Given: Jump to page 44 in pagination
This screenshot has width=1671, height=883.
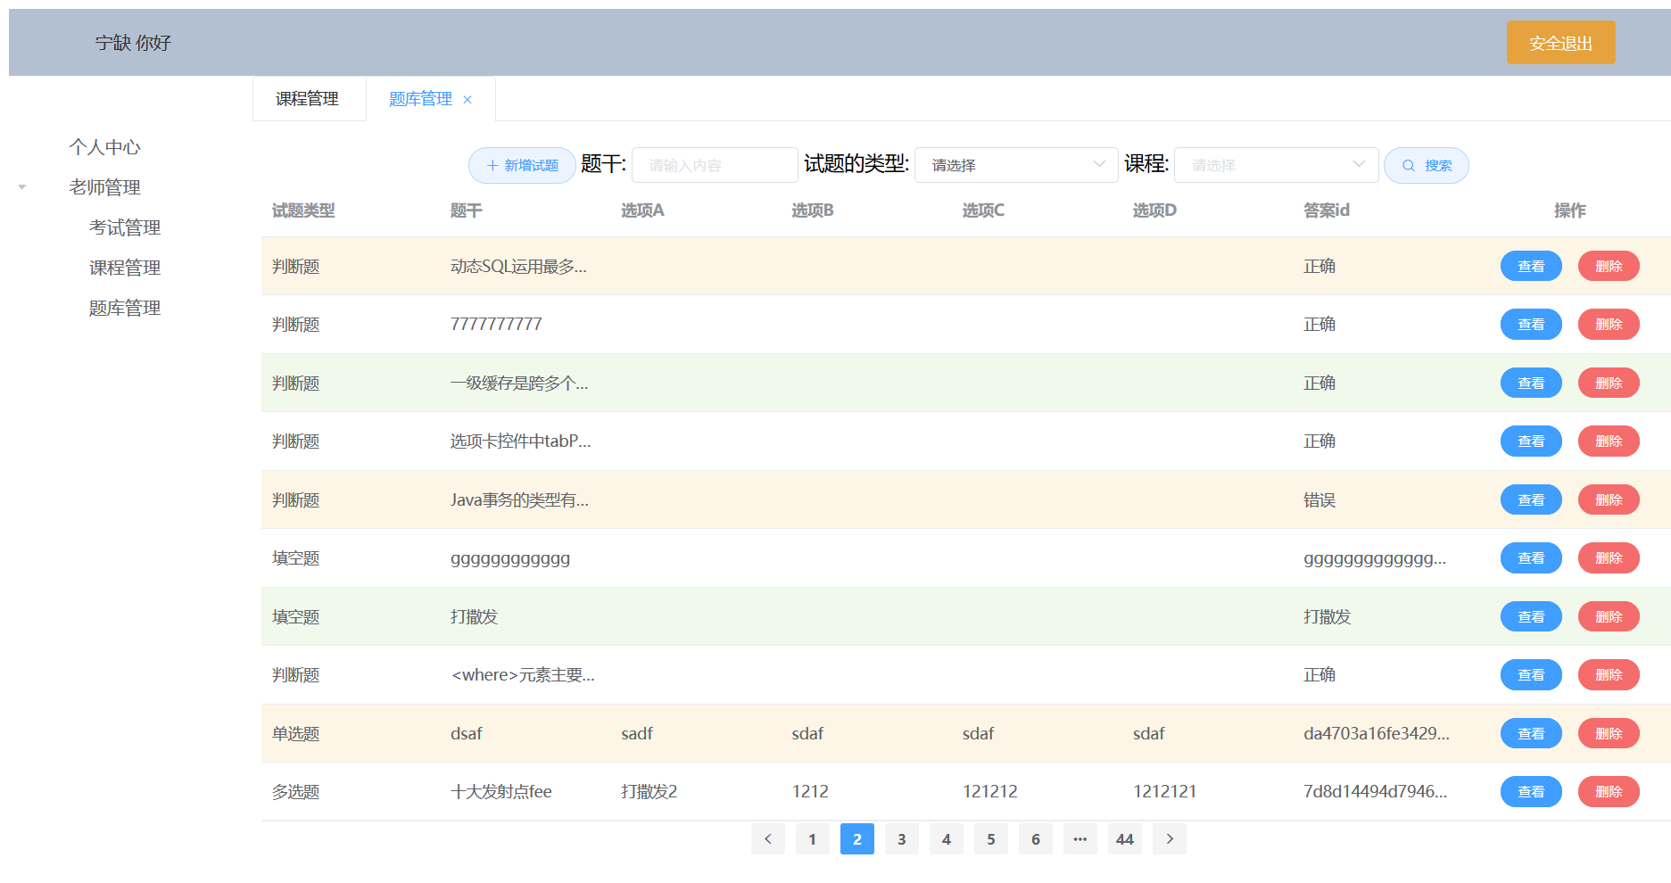Looking at the screenshot, I should (1124, 838).
